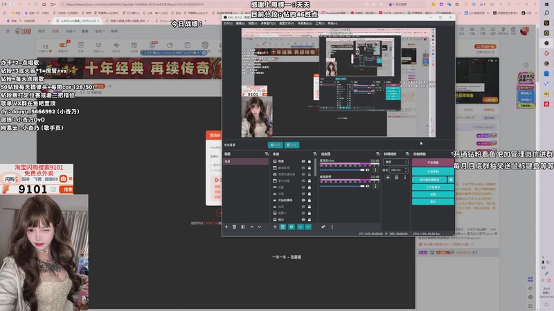Delete the selected source in OBS
This screenshot has width=554, height=311.
coord(283,227)
